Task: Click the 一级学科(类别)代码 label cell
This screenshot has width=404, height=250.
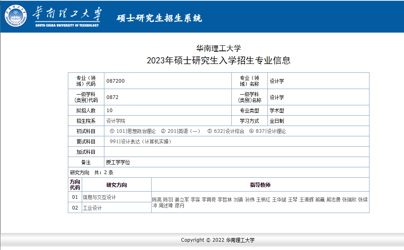Action: pyautogui.click(x=86, y=97)
